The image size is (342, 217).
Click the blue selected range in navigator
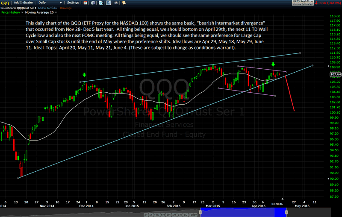(x=243, y=212)
